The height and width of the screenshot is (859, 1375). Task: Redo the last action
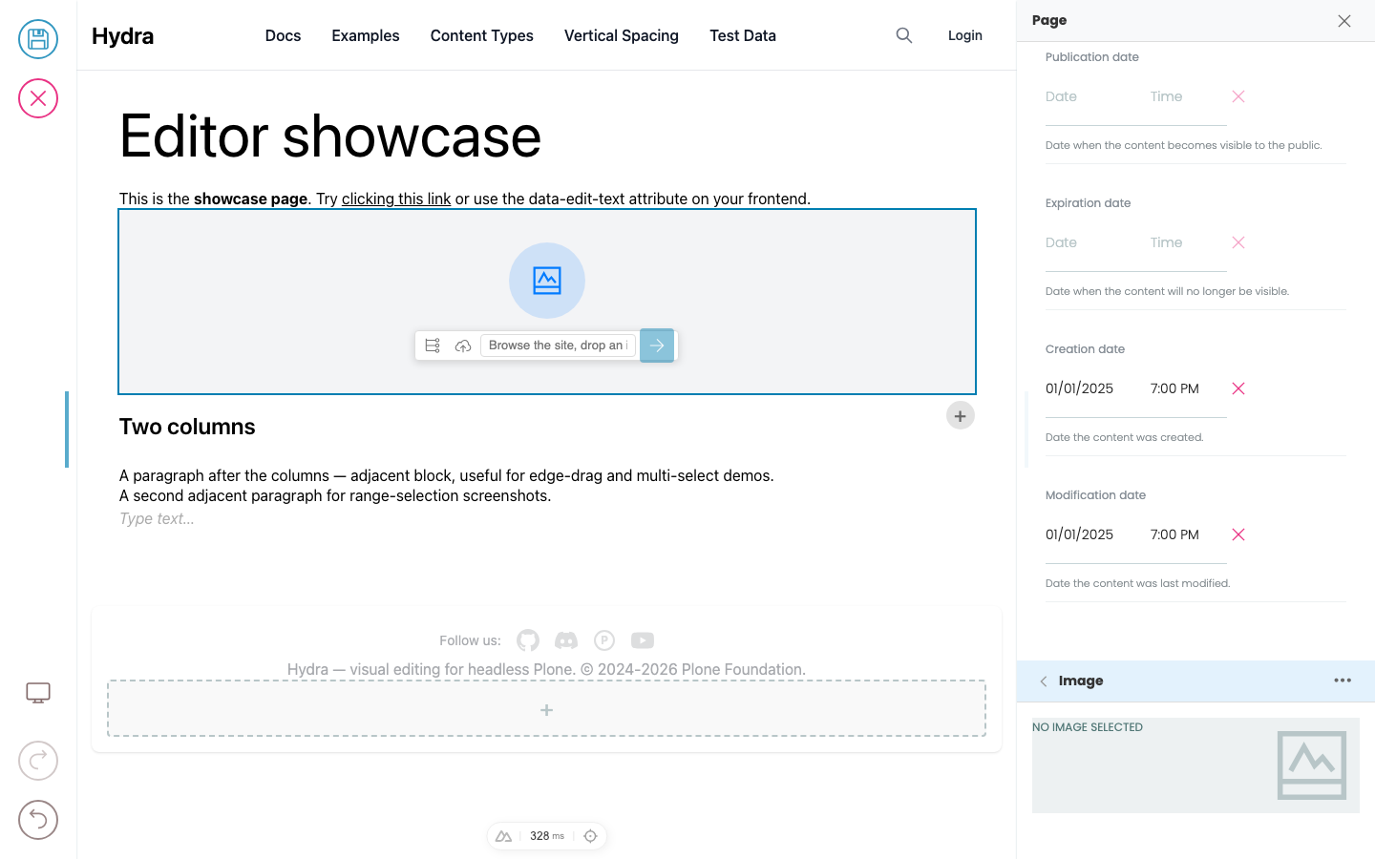38,761
